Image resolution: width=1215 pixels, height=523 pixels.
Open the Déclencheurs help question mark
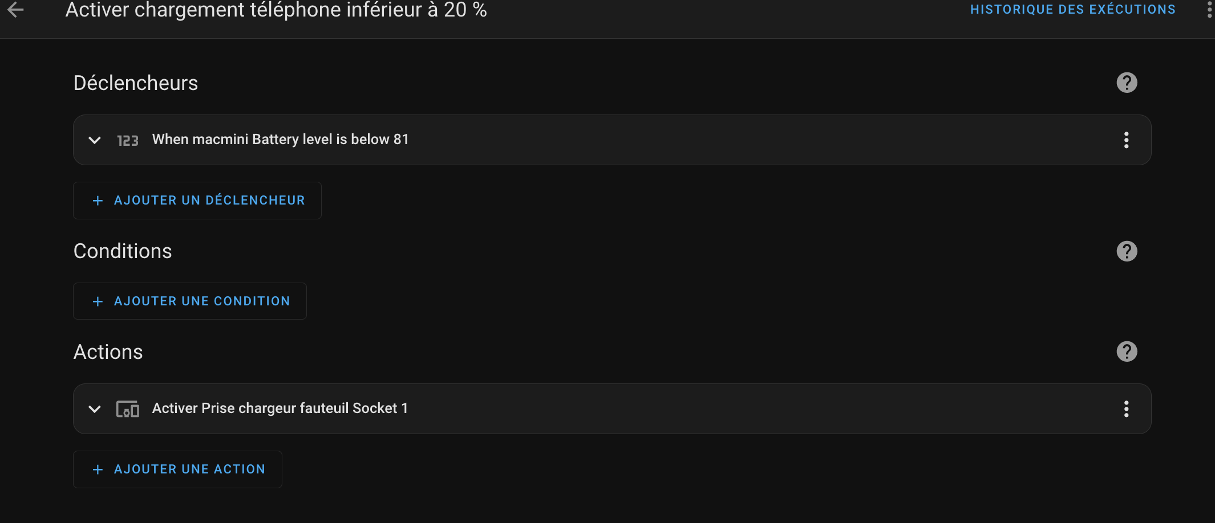1127,83
